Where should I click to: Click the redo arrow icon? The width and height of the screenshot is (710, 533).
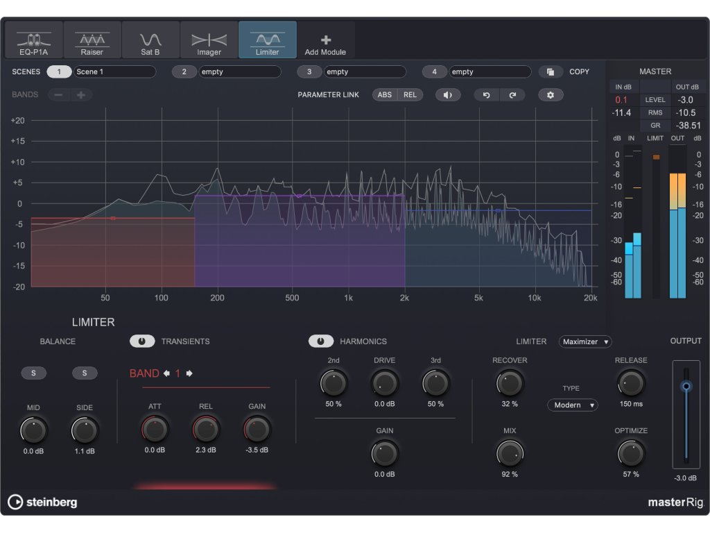pyautogui.click(x=512, y=94)
